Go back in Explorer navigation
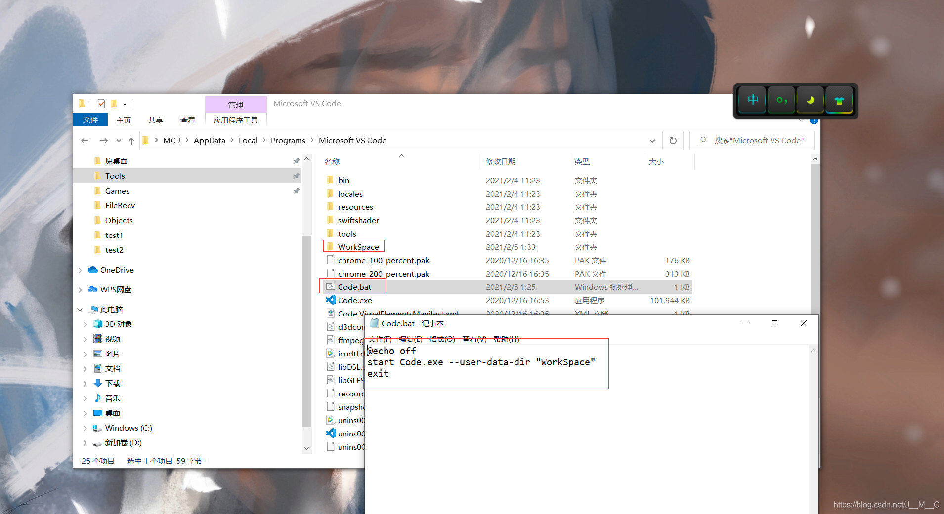944x514 pixels. [85, 141]
